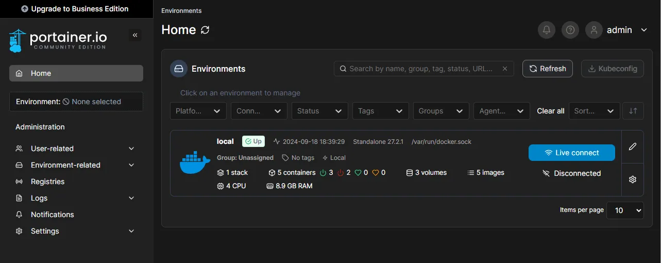Click the notifications bell icon in header
The width and height of the screenshot is (661, 263).
coord(547,30)
